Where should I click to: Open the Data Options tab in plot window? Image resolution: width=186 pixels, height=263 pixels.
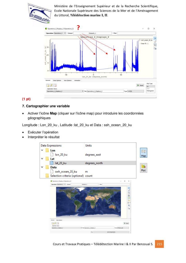57,80
